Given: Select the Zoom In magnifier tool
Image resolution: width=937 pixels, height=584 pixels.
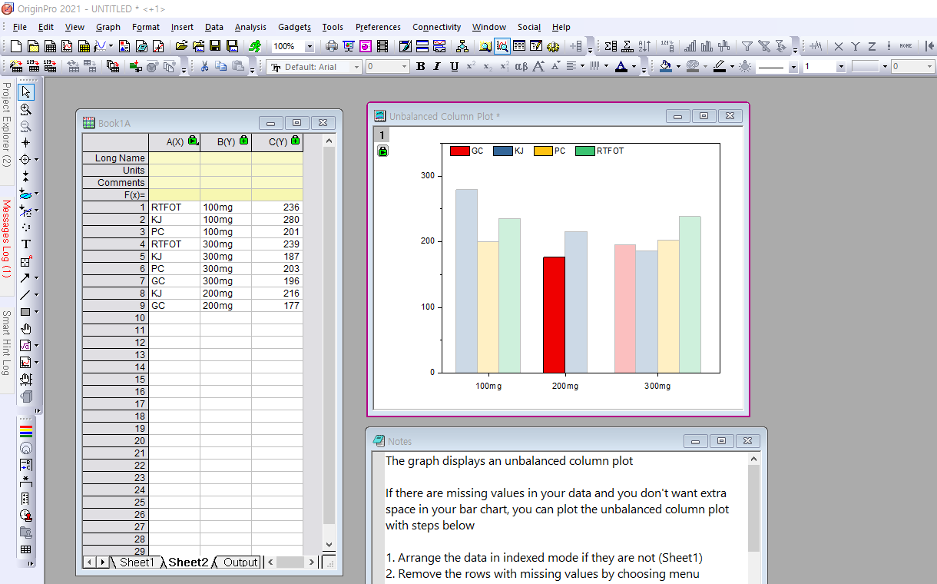Looking at the screenshot, I should tap(26, 109).
